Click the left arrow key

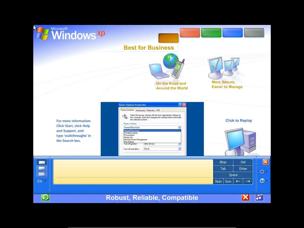(238, 181)
